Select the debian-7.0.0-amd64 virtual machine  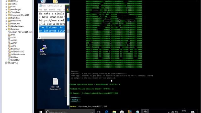click(x=22, y=32)
